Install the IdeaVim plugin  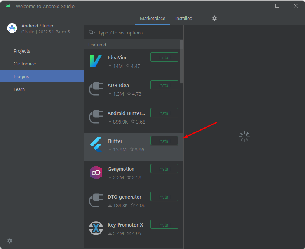[x=164, y=57]
